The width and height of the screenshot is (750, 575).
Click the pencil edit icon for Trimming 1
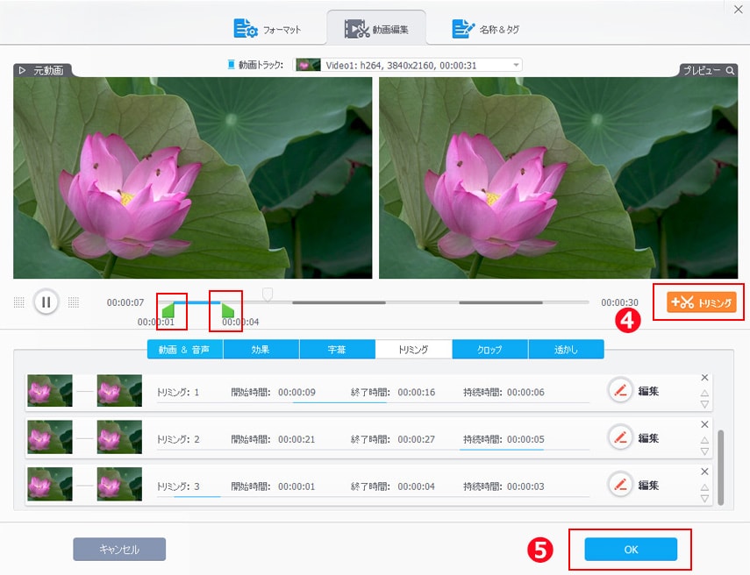621,391
